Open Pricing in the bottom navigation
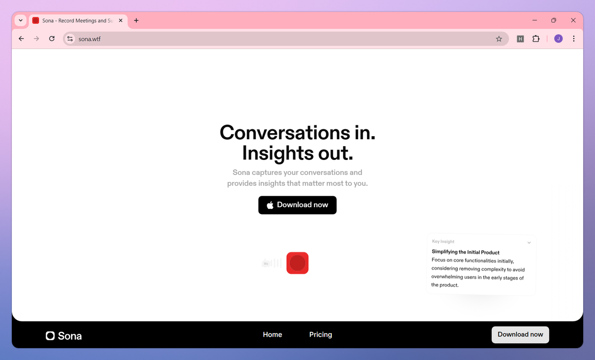The image size is (595, 360). coord(321,335)
